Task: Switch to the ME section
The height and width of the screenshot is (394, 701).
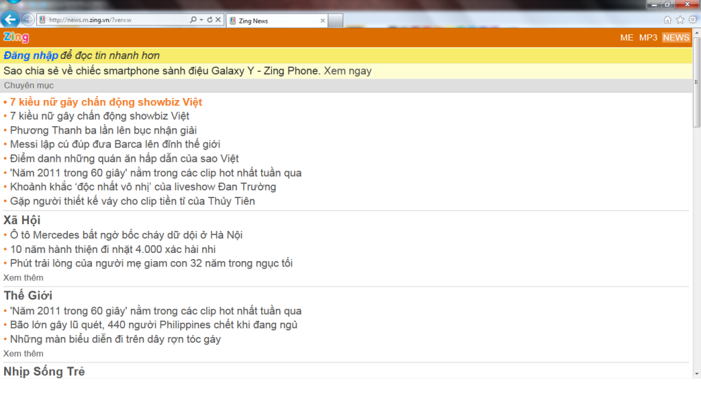Action: point(626,38)
